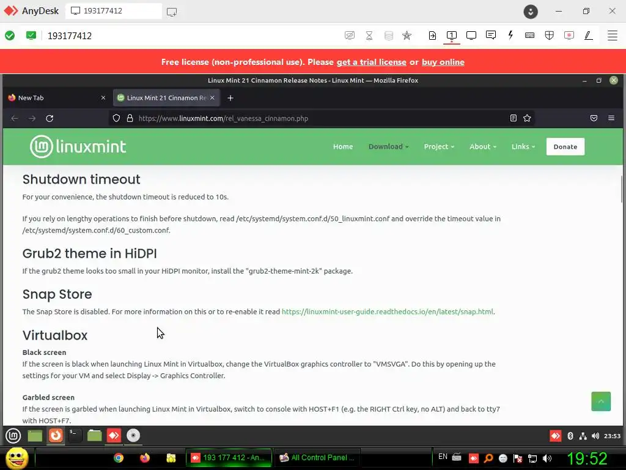Click Firefox forward arrow

tap(32, 118)
